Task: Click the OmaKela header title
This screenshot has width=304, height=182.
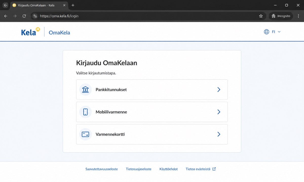Action: pos(59,33)
